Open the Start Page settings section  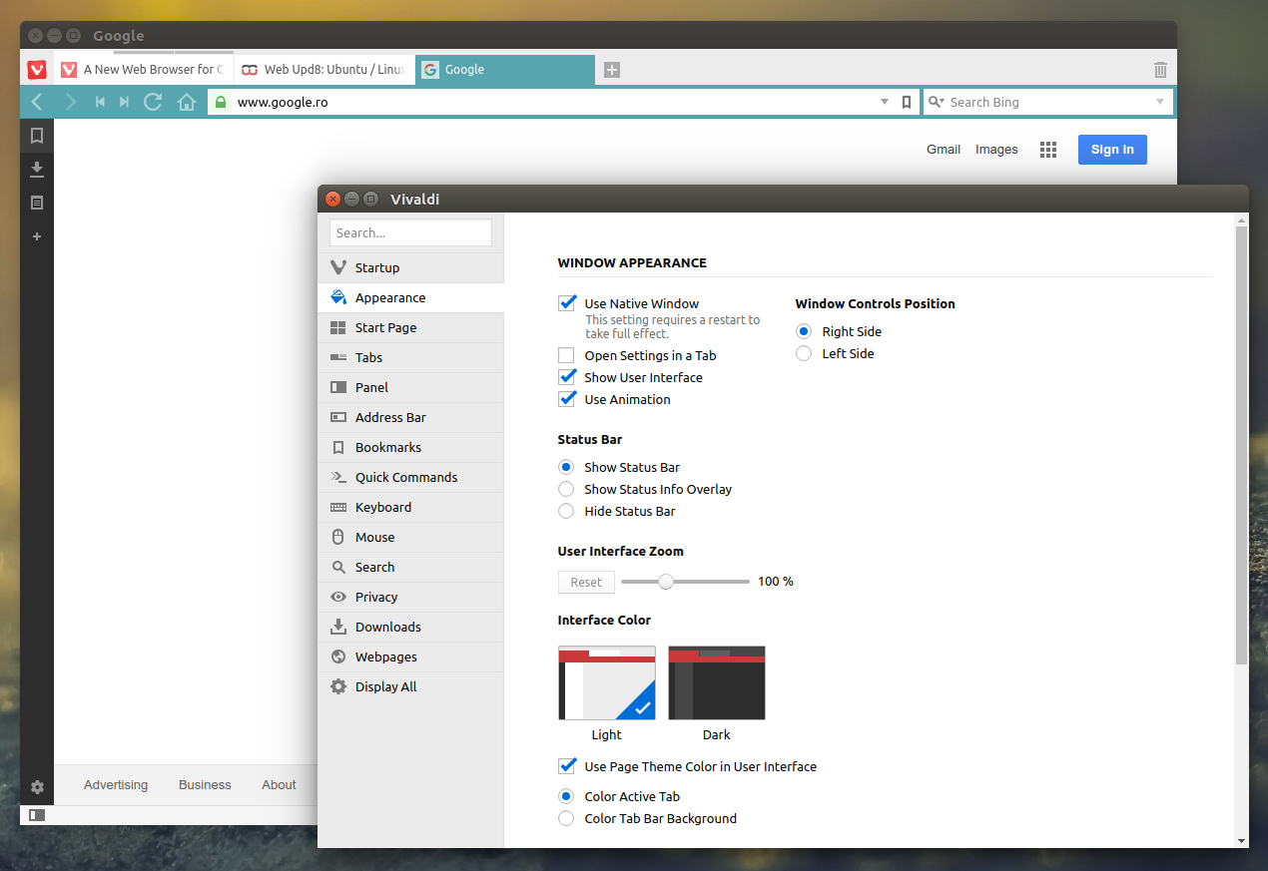pyautogui.click(x=410, y=327)
